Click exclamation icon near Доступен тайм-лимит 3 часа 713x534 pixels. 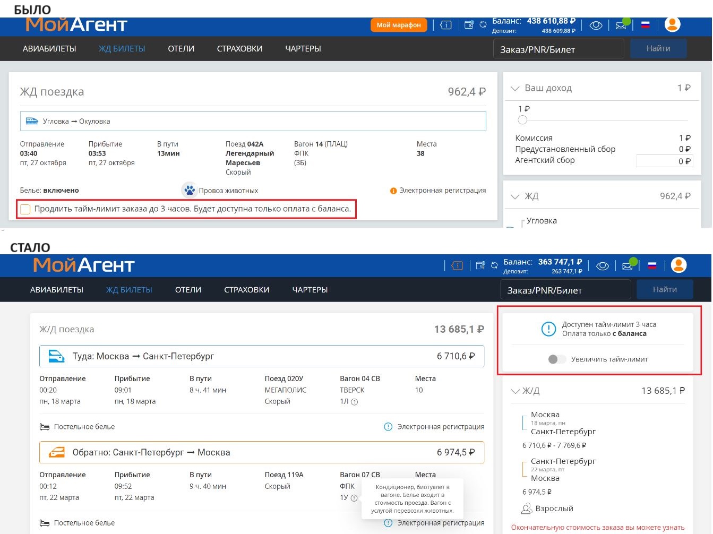548,329
